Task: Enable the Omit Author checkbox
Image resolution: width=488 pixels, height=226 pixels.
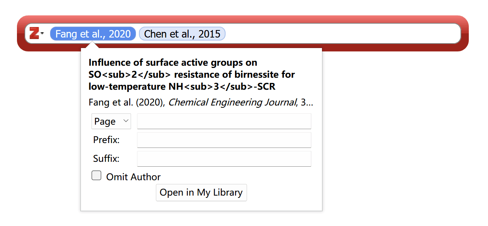Action: click(x=97, y=176)
